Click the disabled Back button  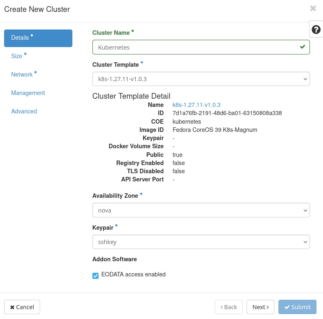pyautogui.click(x=229, y=307)
